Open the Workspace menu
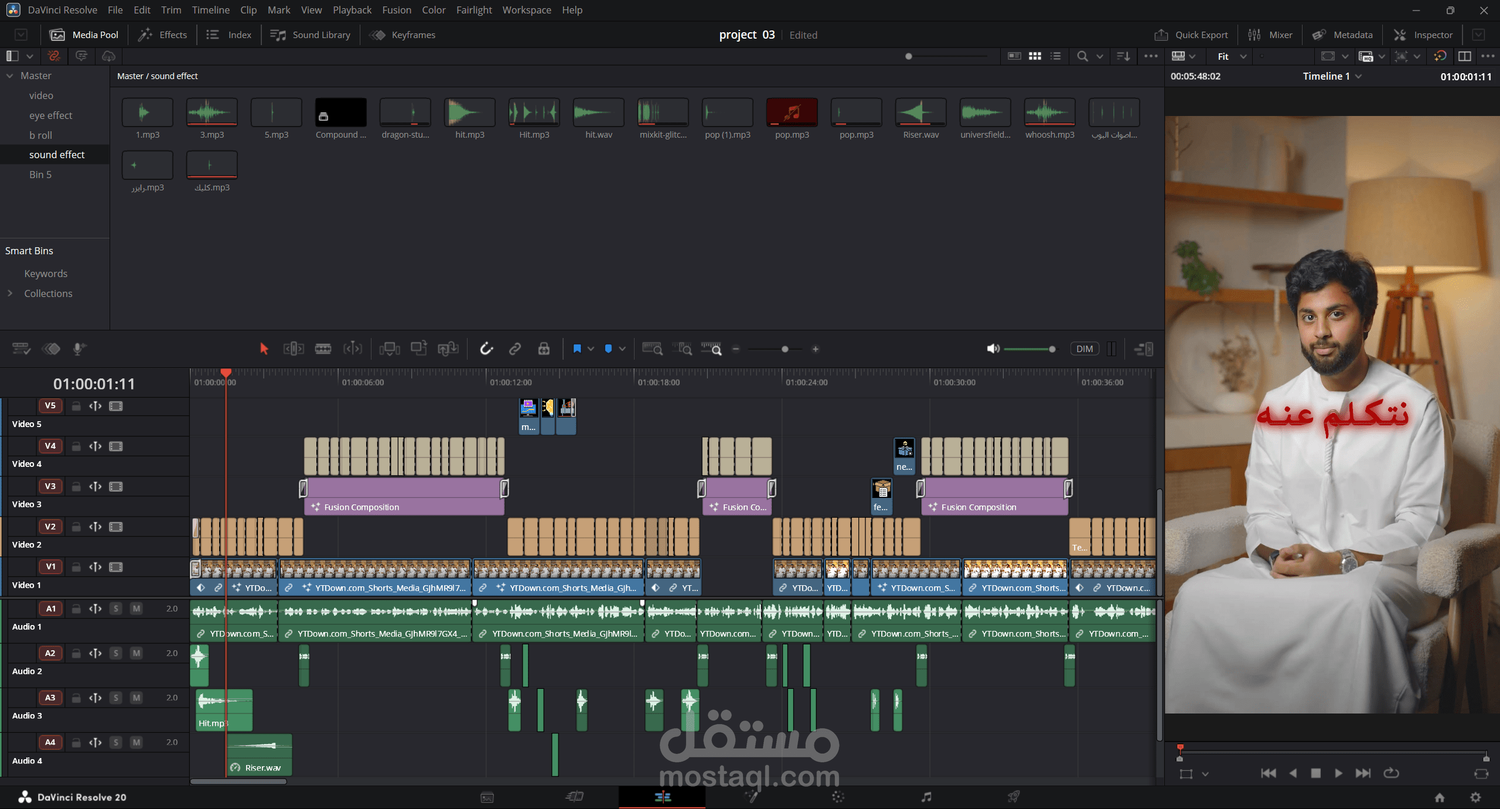 tap(527, 10)
